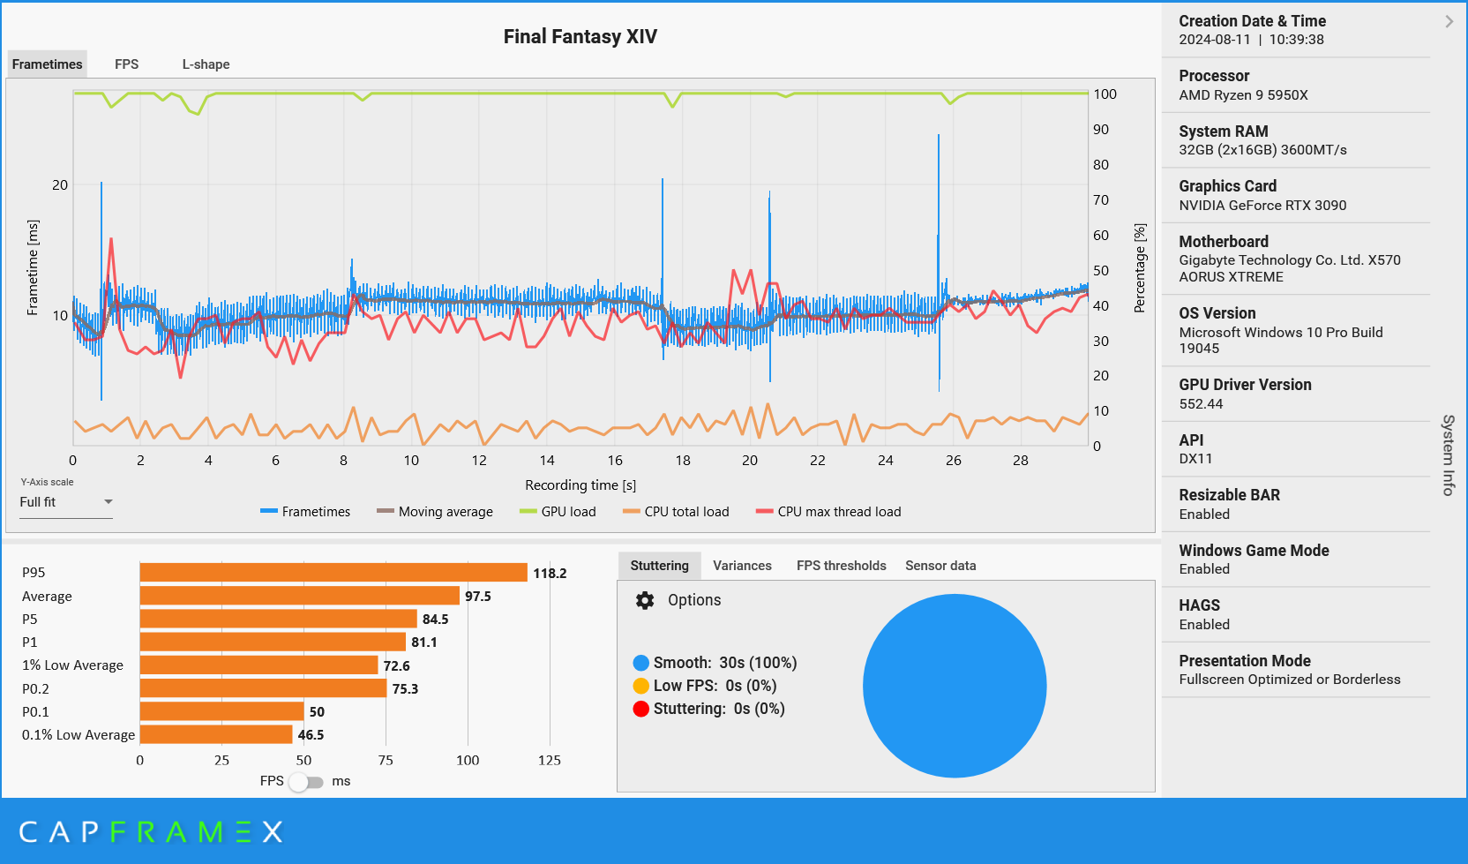
Task: Select the Creation Date & Time entry
Action: [x=1296, y=30]
